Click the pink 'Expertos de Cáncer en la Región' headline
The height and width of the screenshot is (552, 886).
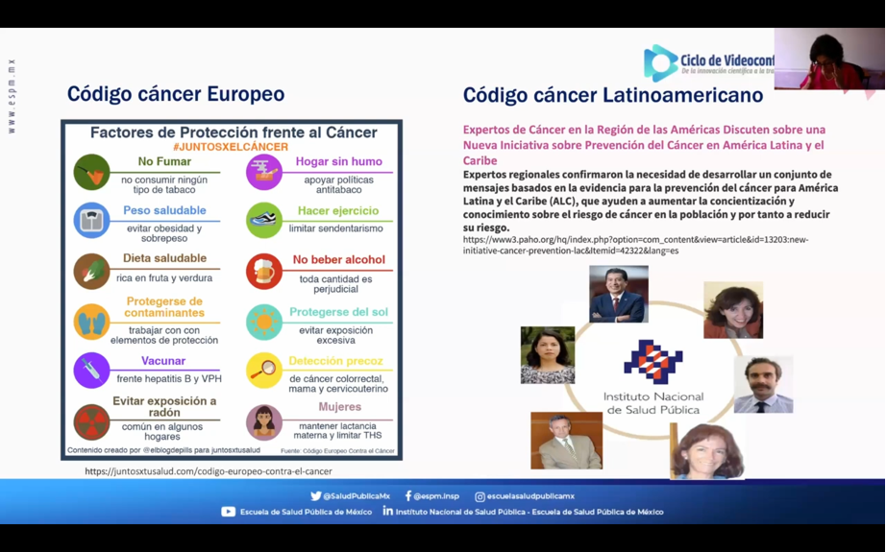[644, 145]
